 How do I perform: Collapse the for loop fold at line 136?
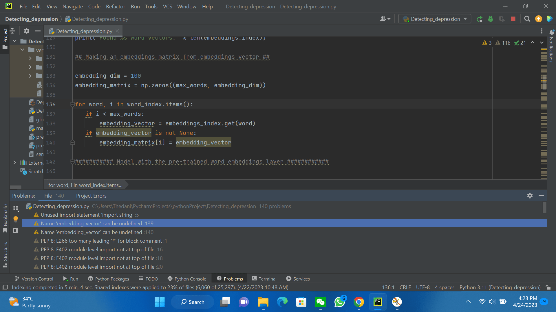coord(72,105)
